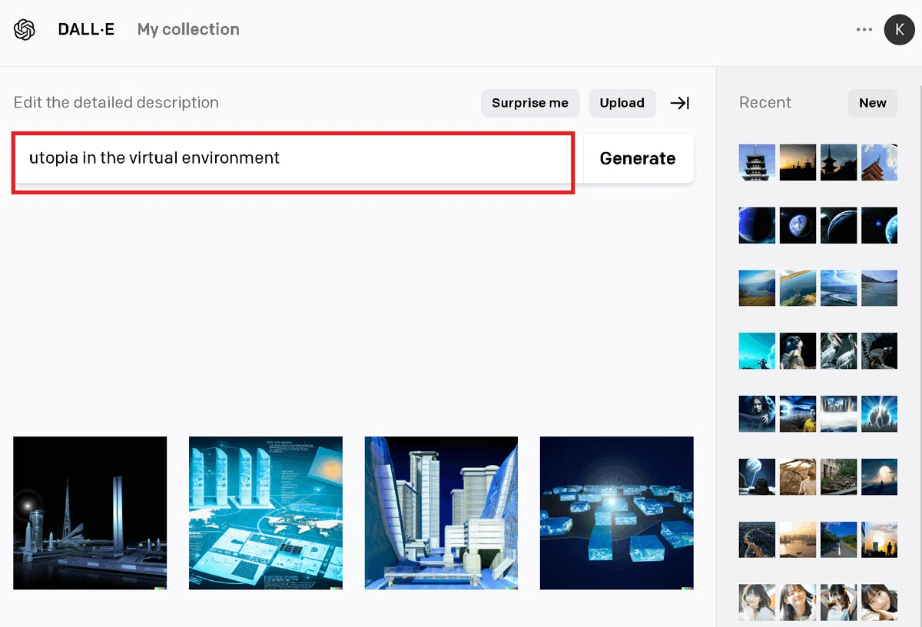Select the white pagoda tower thumbnail in Recent

[x=757, y=162]
